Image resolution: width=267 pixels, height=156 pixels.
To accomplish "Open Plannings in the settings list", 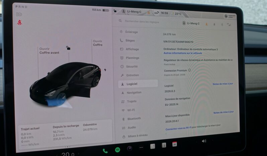I will pyautogui.click(x=130, y=58).
